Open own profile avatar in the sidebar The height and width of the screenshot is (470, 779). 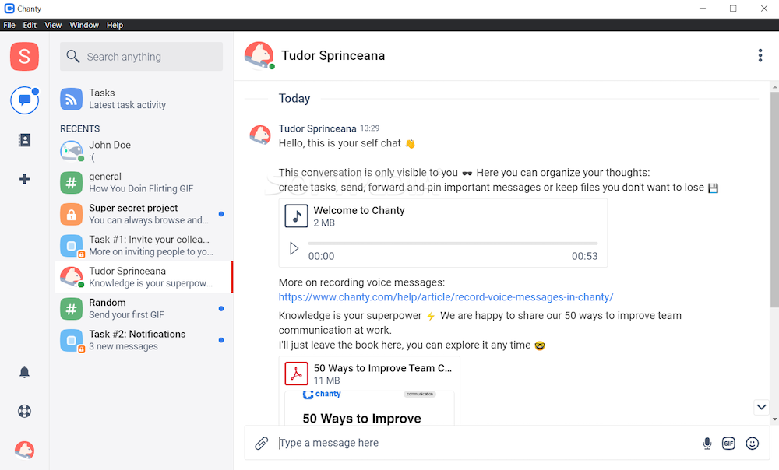coord(24,450)
